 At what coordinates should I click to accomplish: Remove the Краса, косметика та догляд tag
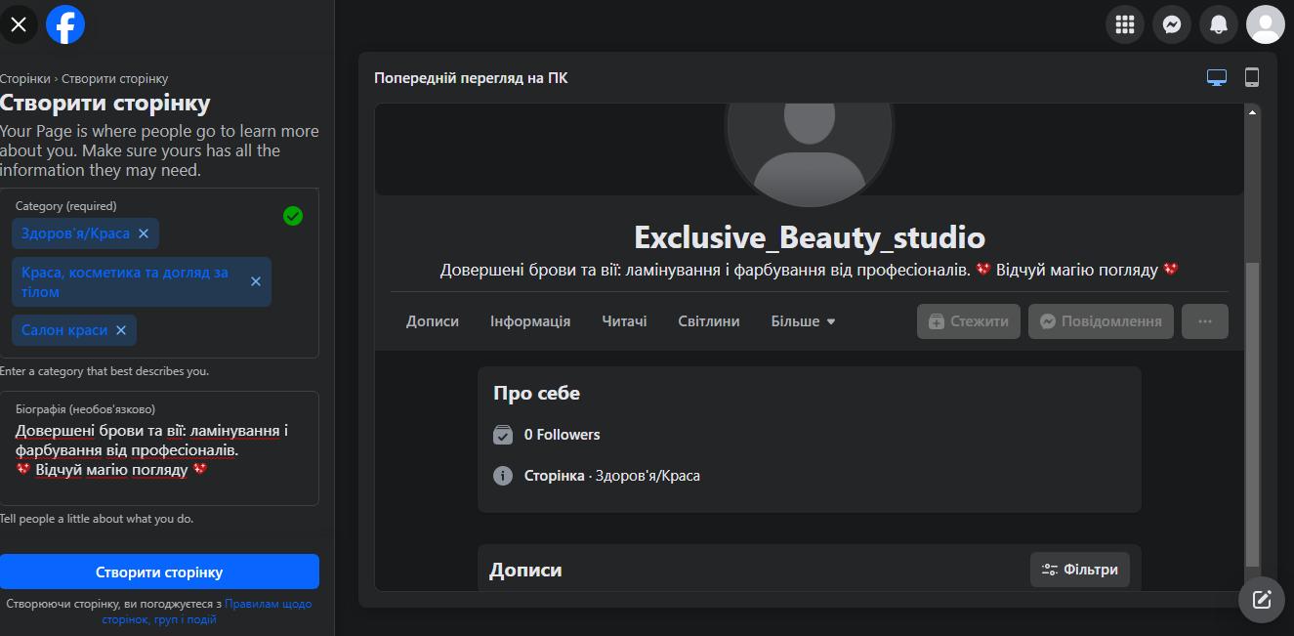[x=256, y=281]
